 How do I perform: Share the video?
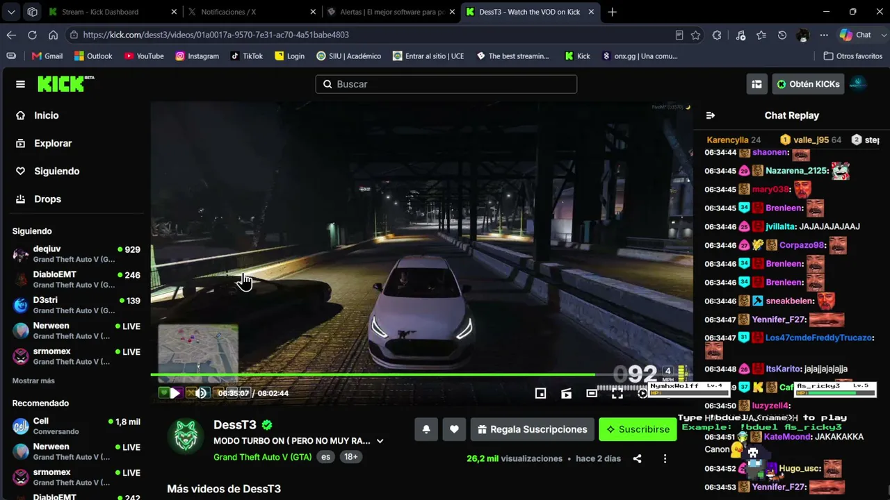point(637,458)
